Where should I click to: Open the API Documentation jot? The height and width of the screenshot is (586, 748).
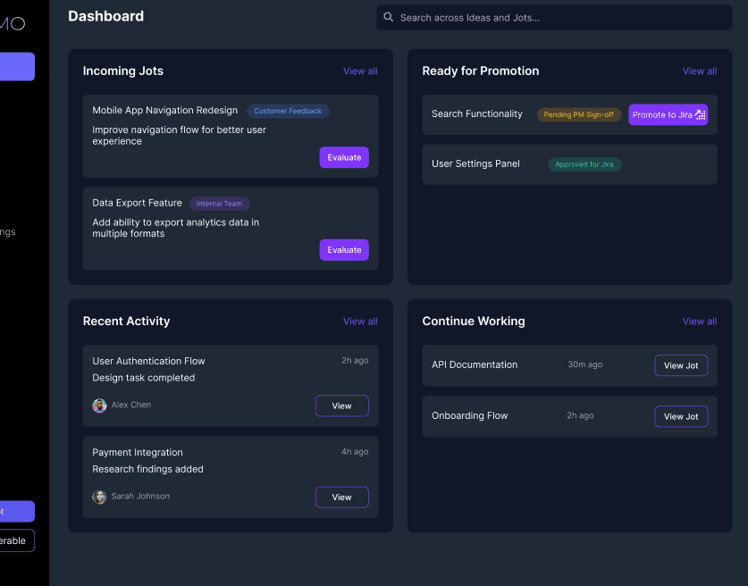coord(681,365)
